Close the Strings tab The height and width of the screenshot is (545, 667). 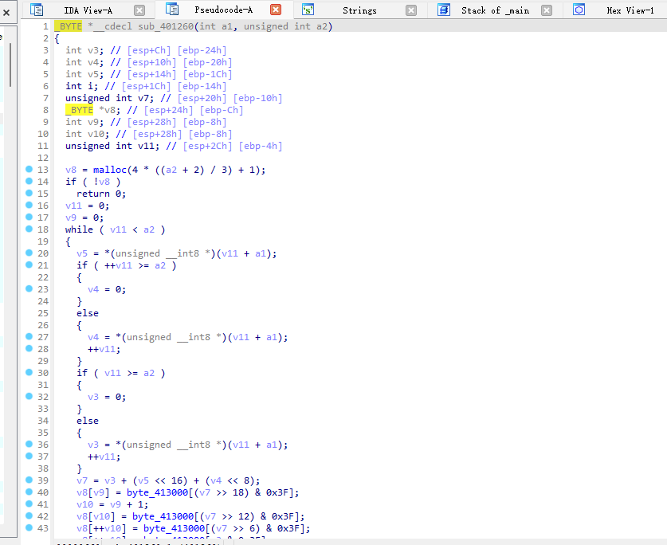411,10
